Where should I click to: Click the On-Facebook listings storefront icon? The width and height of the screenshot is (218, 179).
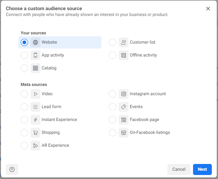click(x=124, y=133)
